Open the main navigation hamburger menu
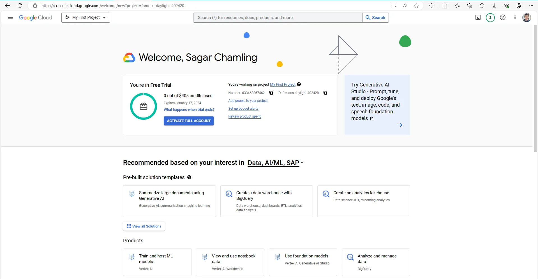The height and width of the screenshot is (279, 538). coord(10,18)
